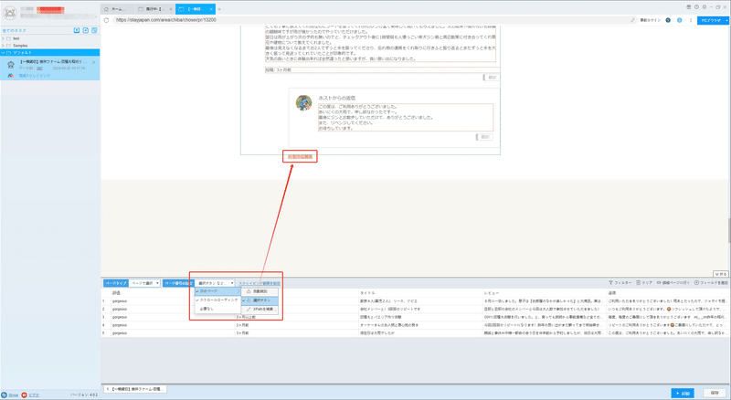Click the task list view icon in header
Screen dimensions: 731x400
pos(94,30)
